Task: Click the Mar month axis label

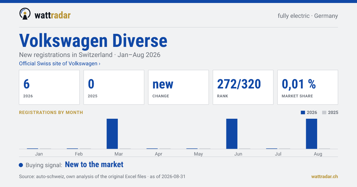Action: click(119, 154)
